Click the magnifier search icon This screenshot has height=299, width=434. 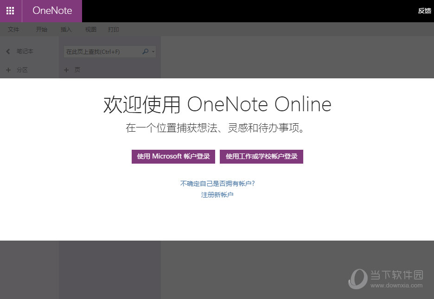(145, 51)
